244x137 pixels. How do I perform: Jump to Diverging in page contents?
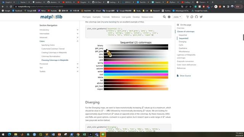[x=183, y=41]
